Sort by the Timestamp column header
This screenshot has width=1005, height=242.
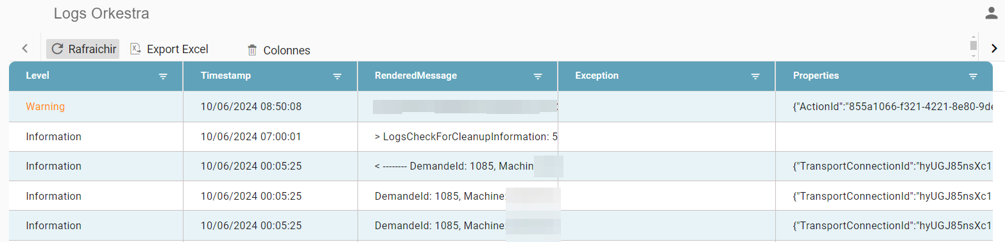(x=226, y=76)
